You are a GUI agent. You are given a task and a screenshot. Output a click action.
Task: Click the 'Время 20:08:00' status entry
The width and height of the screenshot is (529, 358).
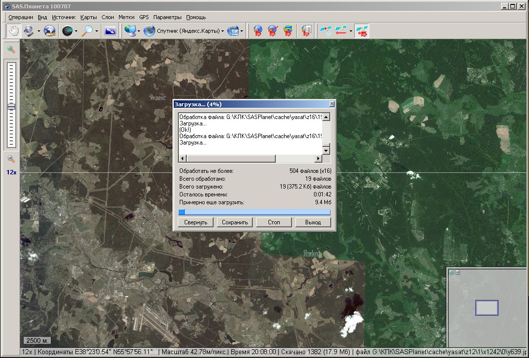[x=253, y=352]
